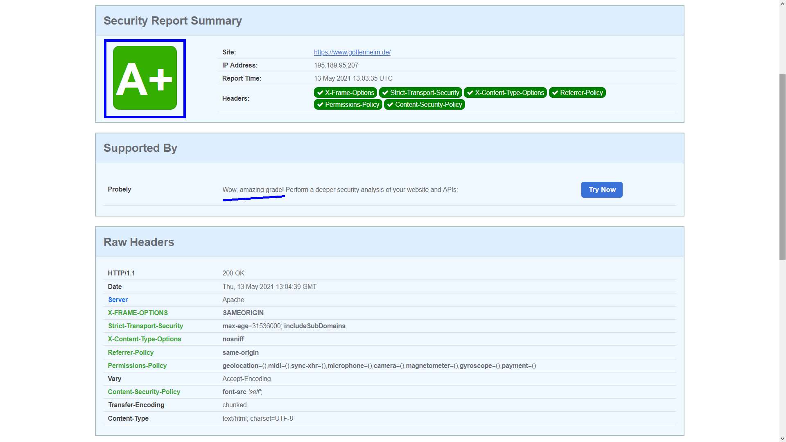Viewport: 786px width, 442px height.
Task: Click Strict-Transport-Security in the Raw Headers table
Action: click(x=145, y=326)
